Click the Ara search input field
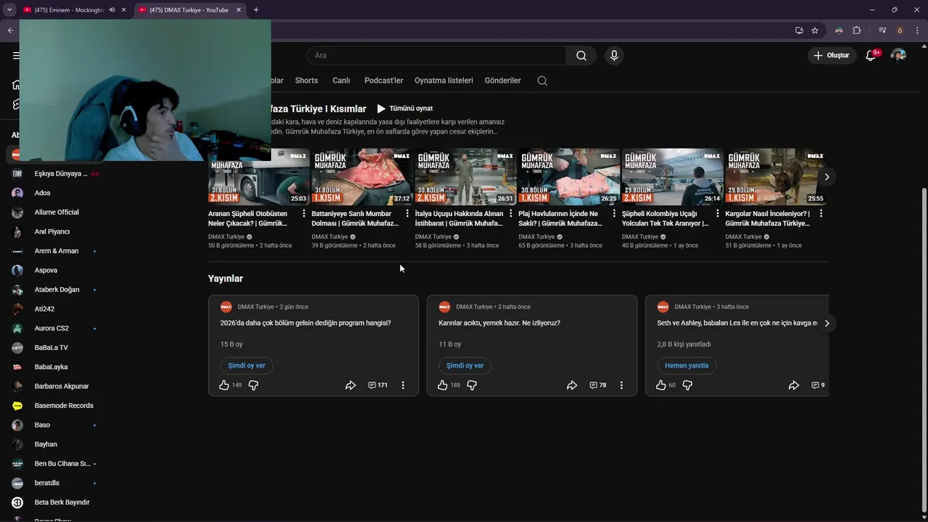This screenshot has width=928, height=522. point(436,56)
